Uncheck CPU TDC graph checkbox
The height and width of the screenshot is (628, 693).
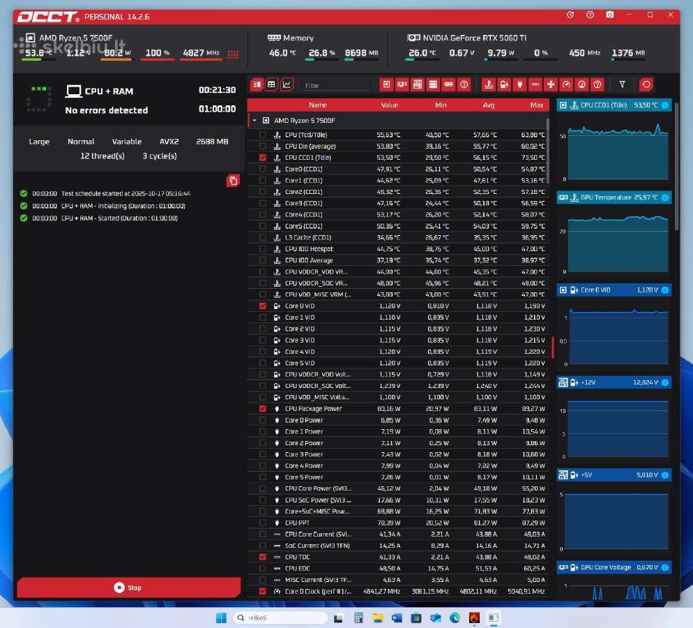263,557
